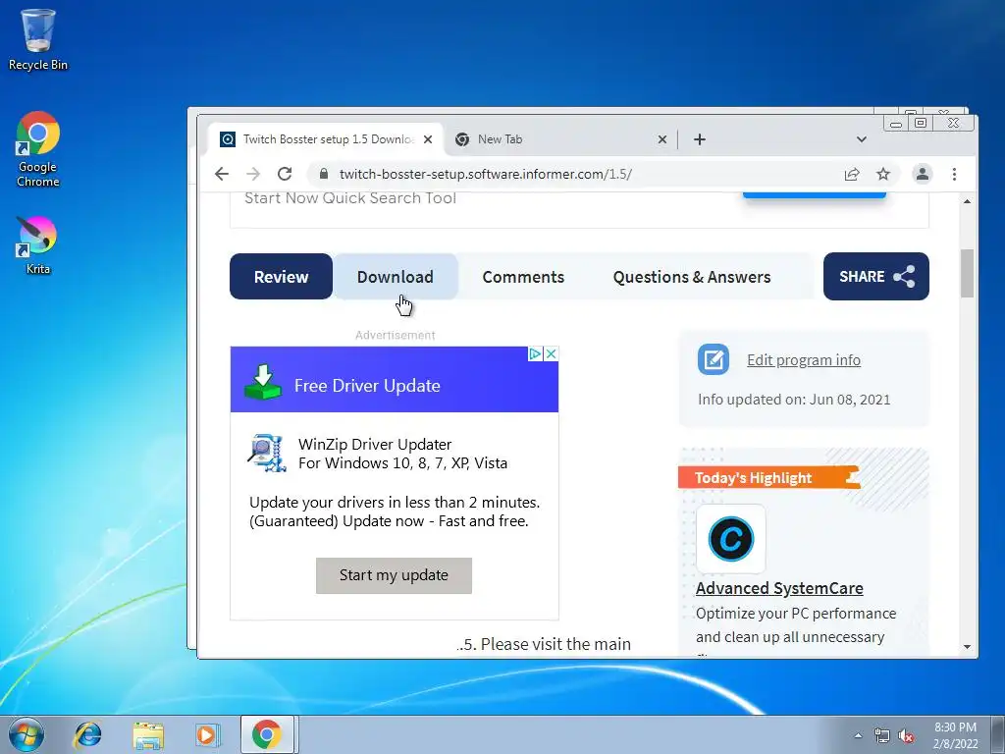Screen dimensions: 1005x754
Task: Open the network tray icon
Action: coord(882,736)
